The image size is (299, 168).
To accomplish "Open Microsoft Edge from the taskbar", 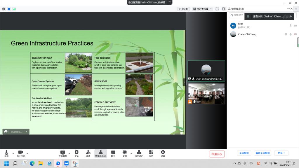I will coord(32,163).
